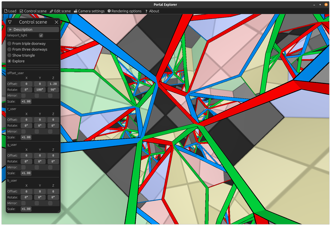The image size is (331, 226).
Task: Toggle r_user Mirror X checkbox
Action: 24,131
